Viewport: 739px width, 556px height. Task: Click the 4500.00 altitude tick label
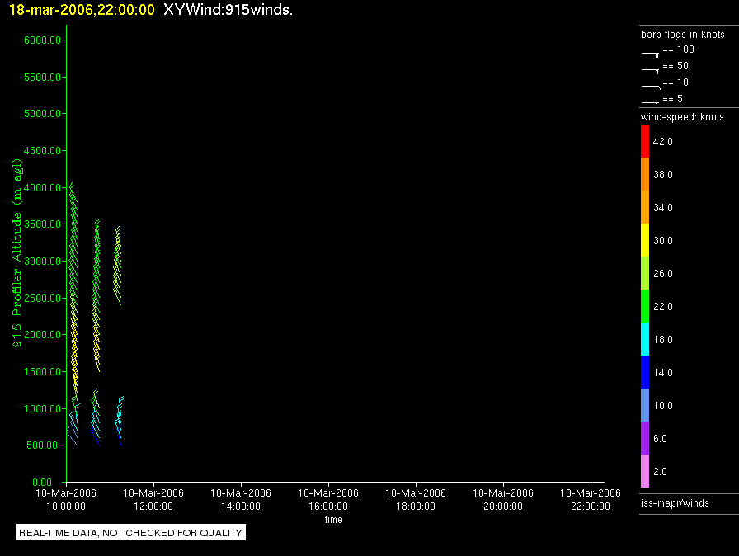point(42,151)
